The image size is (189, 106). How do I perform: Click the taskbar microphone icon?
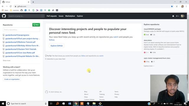[46, 103]
